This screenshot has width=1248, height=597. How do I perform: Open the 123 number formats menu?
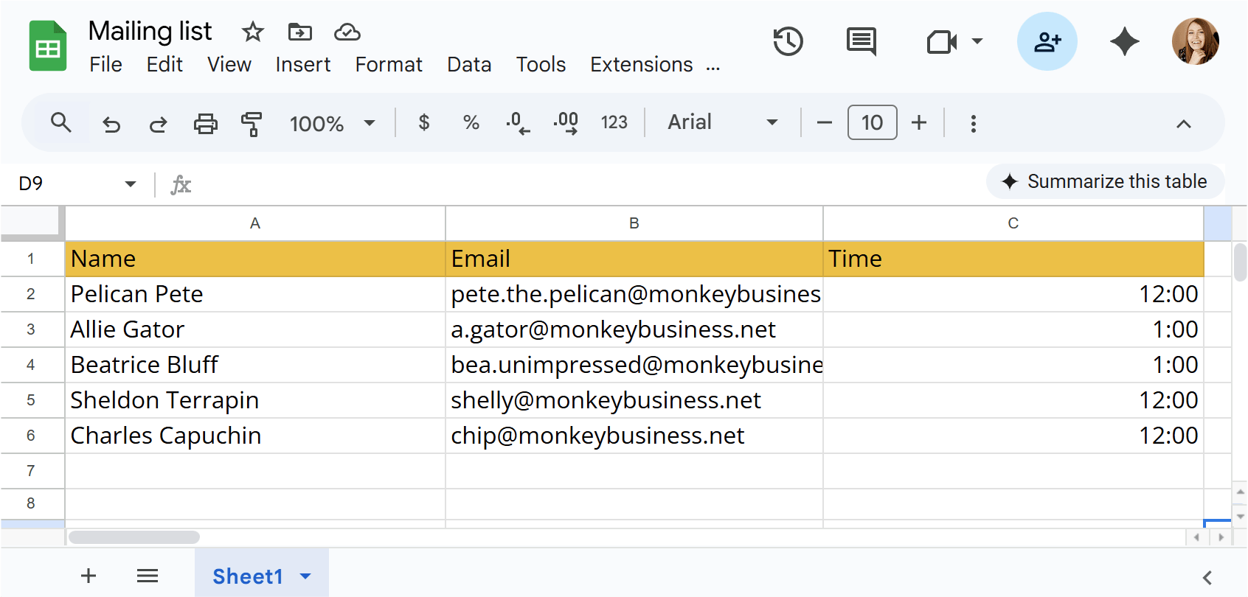(x=614, y=122)
